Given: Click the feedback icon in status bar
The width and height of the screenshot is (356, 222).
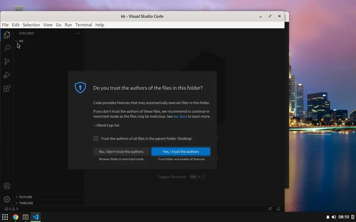Looking at the screenshot, I should 270,209.
